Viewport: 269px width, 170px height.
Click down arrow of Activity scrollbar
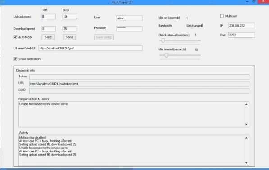tap(246, 163)
